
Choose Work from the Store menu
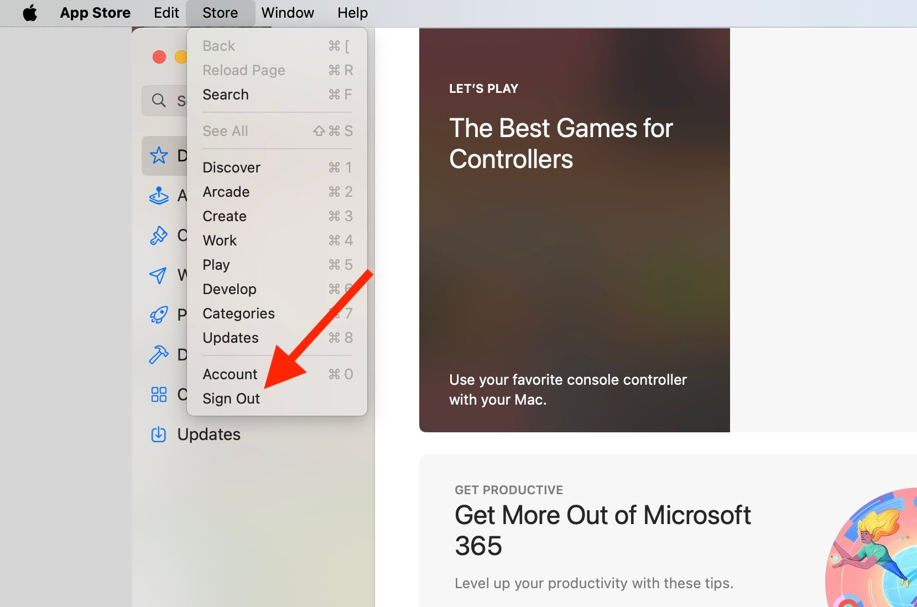pos(277,240)
